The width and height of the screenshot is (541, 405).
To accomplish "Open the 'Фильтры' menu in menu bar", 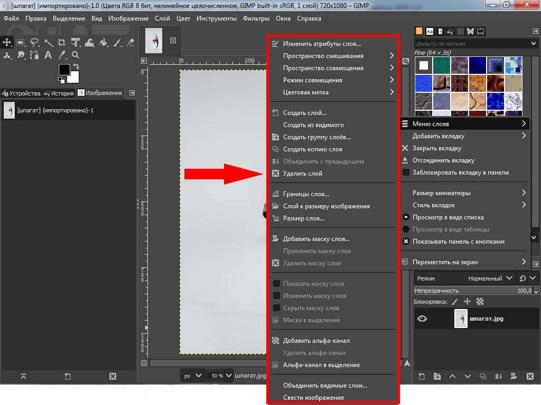I will pos(256,18).
